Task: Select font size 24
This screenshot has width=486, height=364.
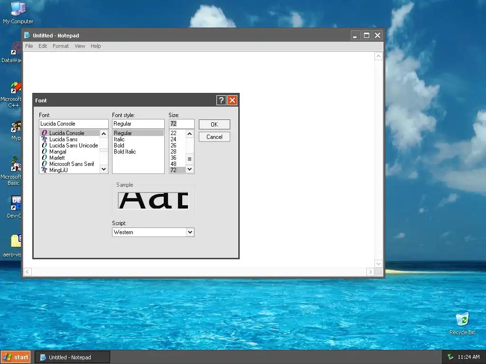Action: pos(178,139)
